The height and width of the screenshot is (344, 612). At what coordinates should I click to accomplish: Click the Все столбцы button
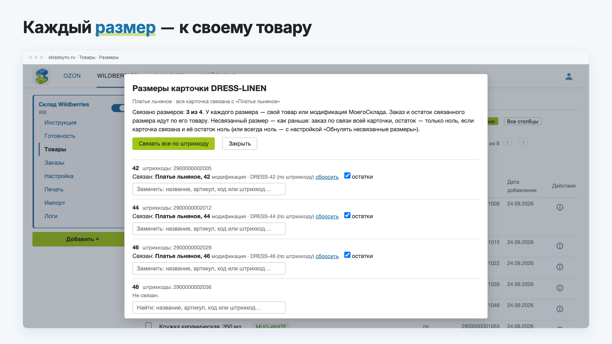point(522,121)
